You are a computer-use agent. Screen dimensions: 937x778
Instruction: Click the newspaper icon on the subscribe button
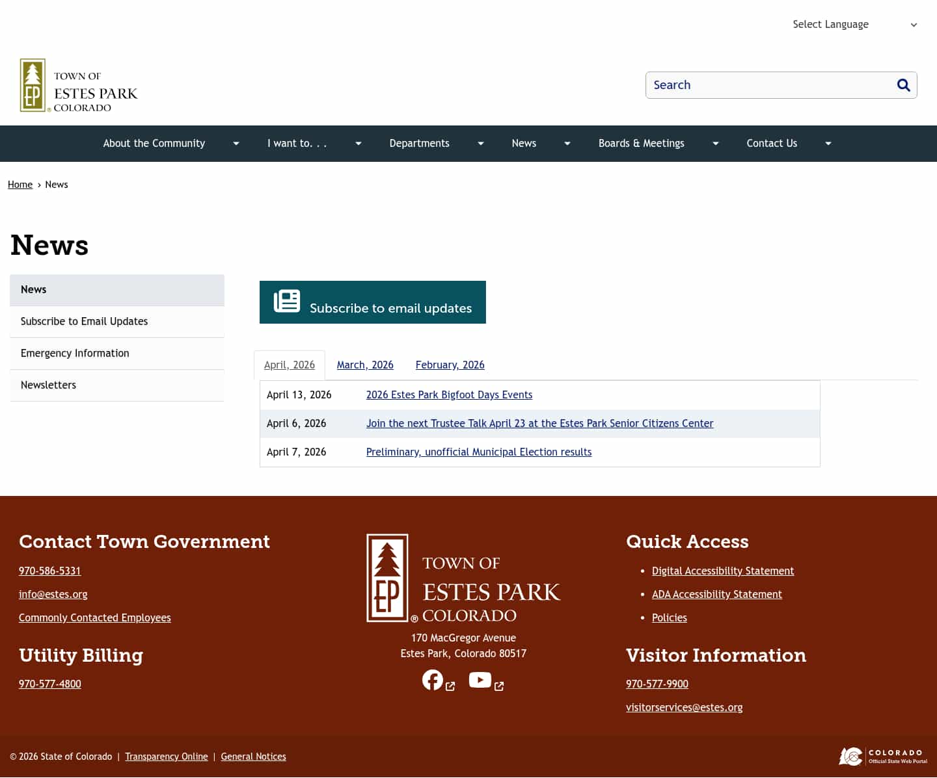[286, 301]
